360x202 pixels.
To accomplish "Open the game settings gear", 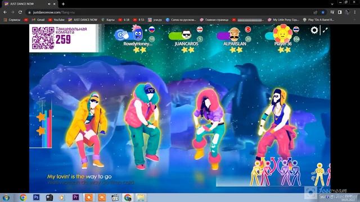I will [x=314, y=30].
